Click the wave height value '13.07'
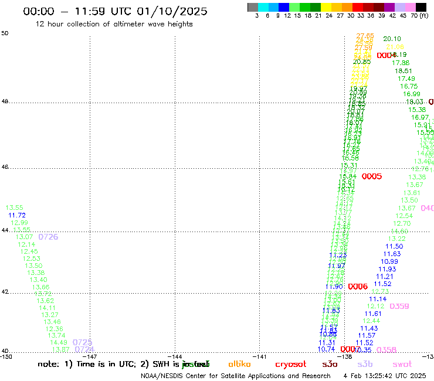The image size is (434, 381). (x=24, y=237)
